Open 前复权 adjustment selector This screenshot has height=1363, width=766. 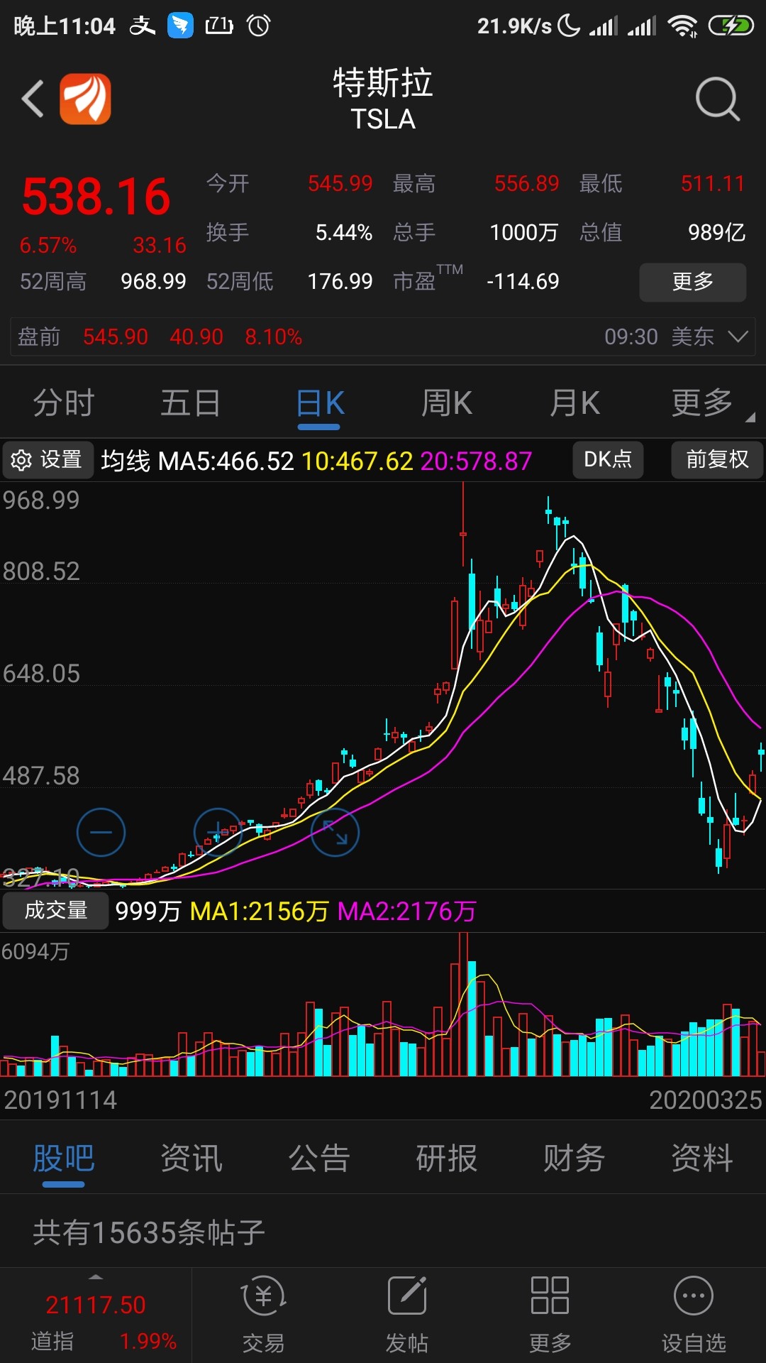click(717, 459)
